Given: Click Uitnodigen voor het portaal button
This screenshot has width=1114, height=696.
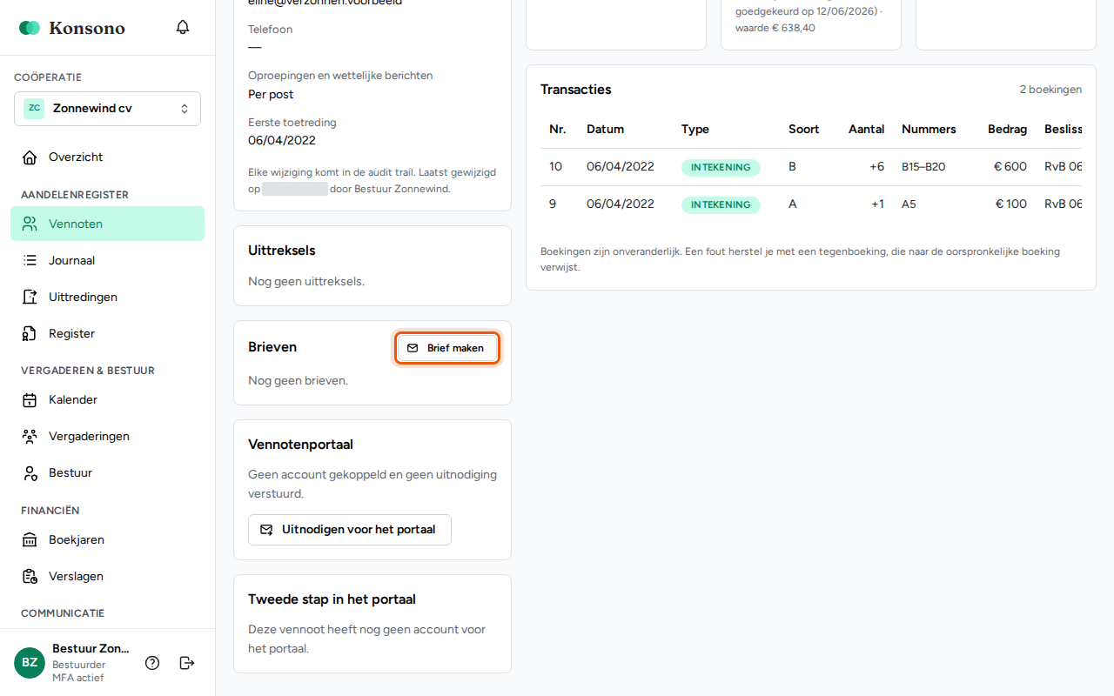Looking at the screenshot, I should click(350, 530).
